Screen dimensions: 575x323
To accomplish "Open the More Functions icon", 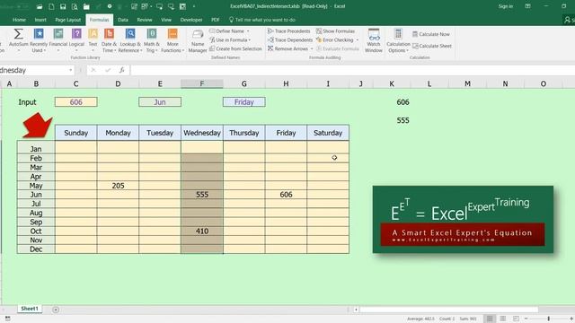I will (x=172, y=34).
